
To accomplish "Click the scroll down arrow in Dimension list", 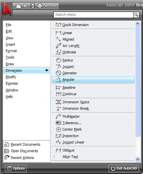I will [138, 159].
